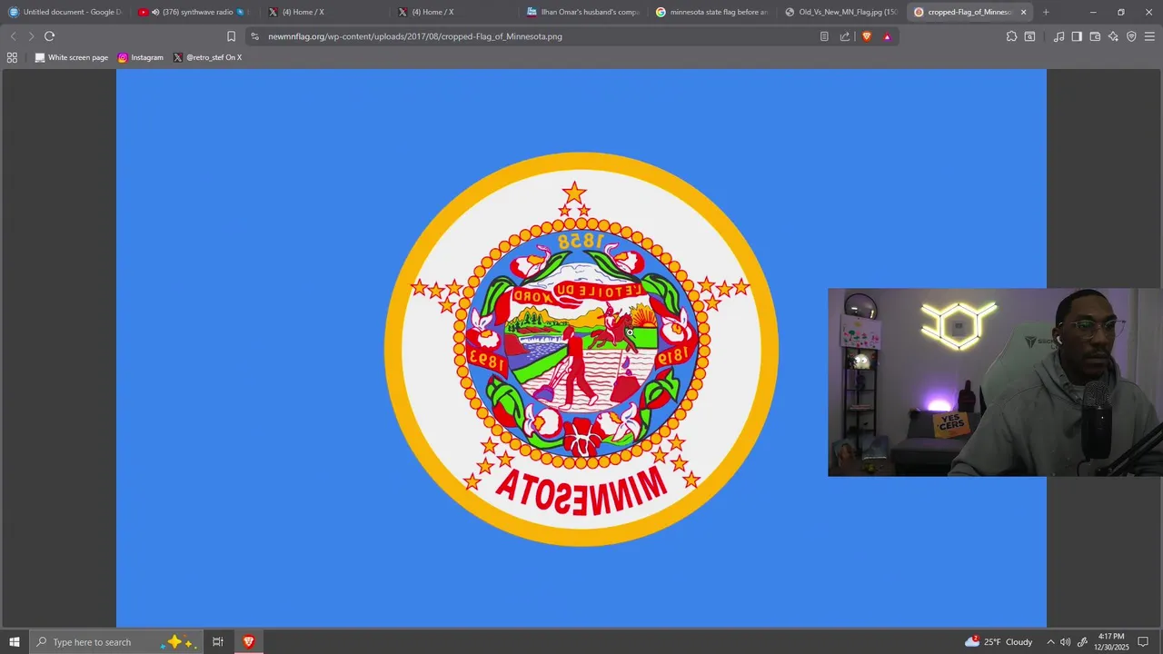Open reader mode icon in address bar
The width and height of the screenshot is (1163, 654).
[824, 36]
